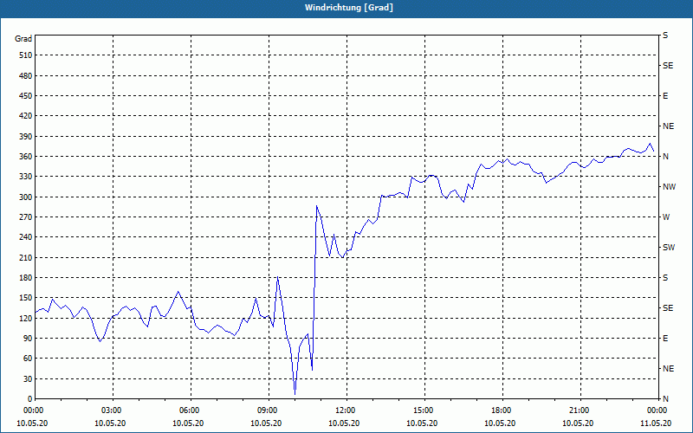Pick date 10.05.20 under 09:00

pos(266,423)
